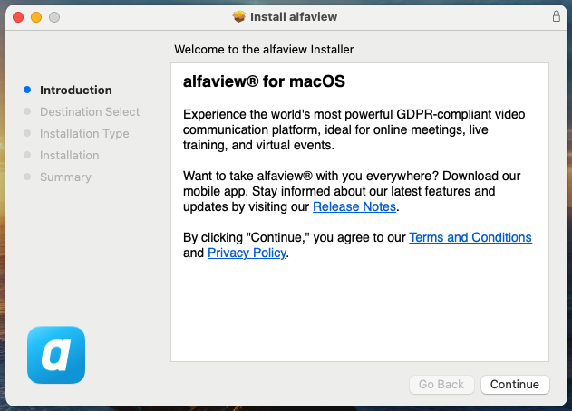Select the Introduction step
This screenshot has width=572, height=411.
pyautogui.click(x=76, y=90)
